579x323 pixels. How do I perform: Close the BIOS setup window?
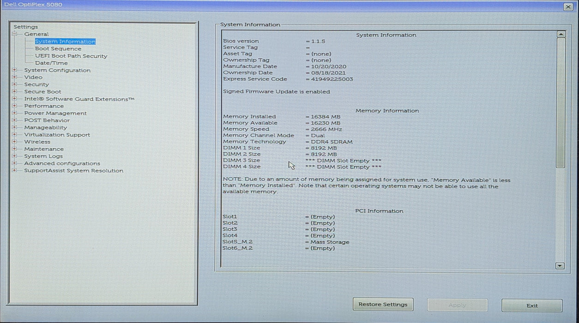[x=568, y=6]
